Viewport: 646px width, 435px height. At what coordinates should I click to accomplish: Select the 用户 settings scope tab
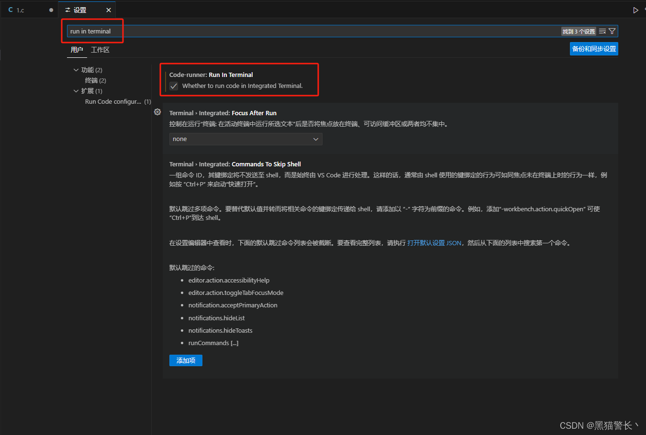(x=77, y=50)
